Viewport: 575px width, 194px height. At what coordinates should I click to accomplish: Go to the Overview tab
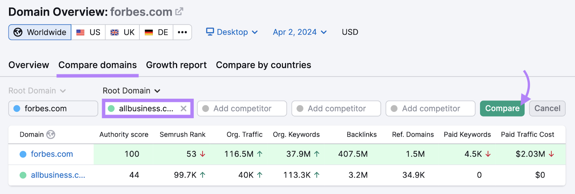pyautogui.click(x=29, y=65)
